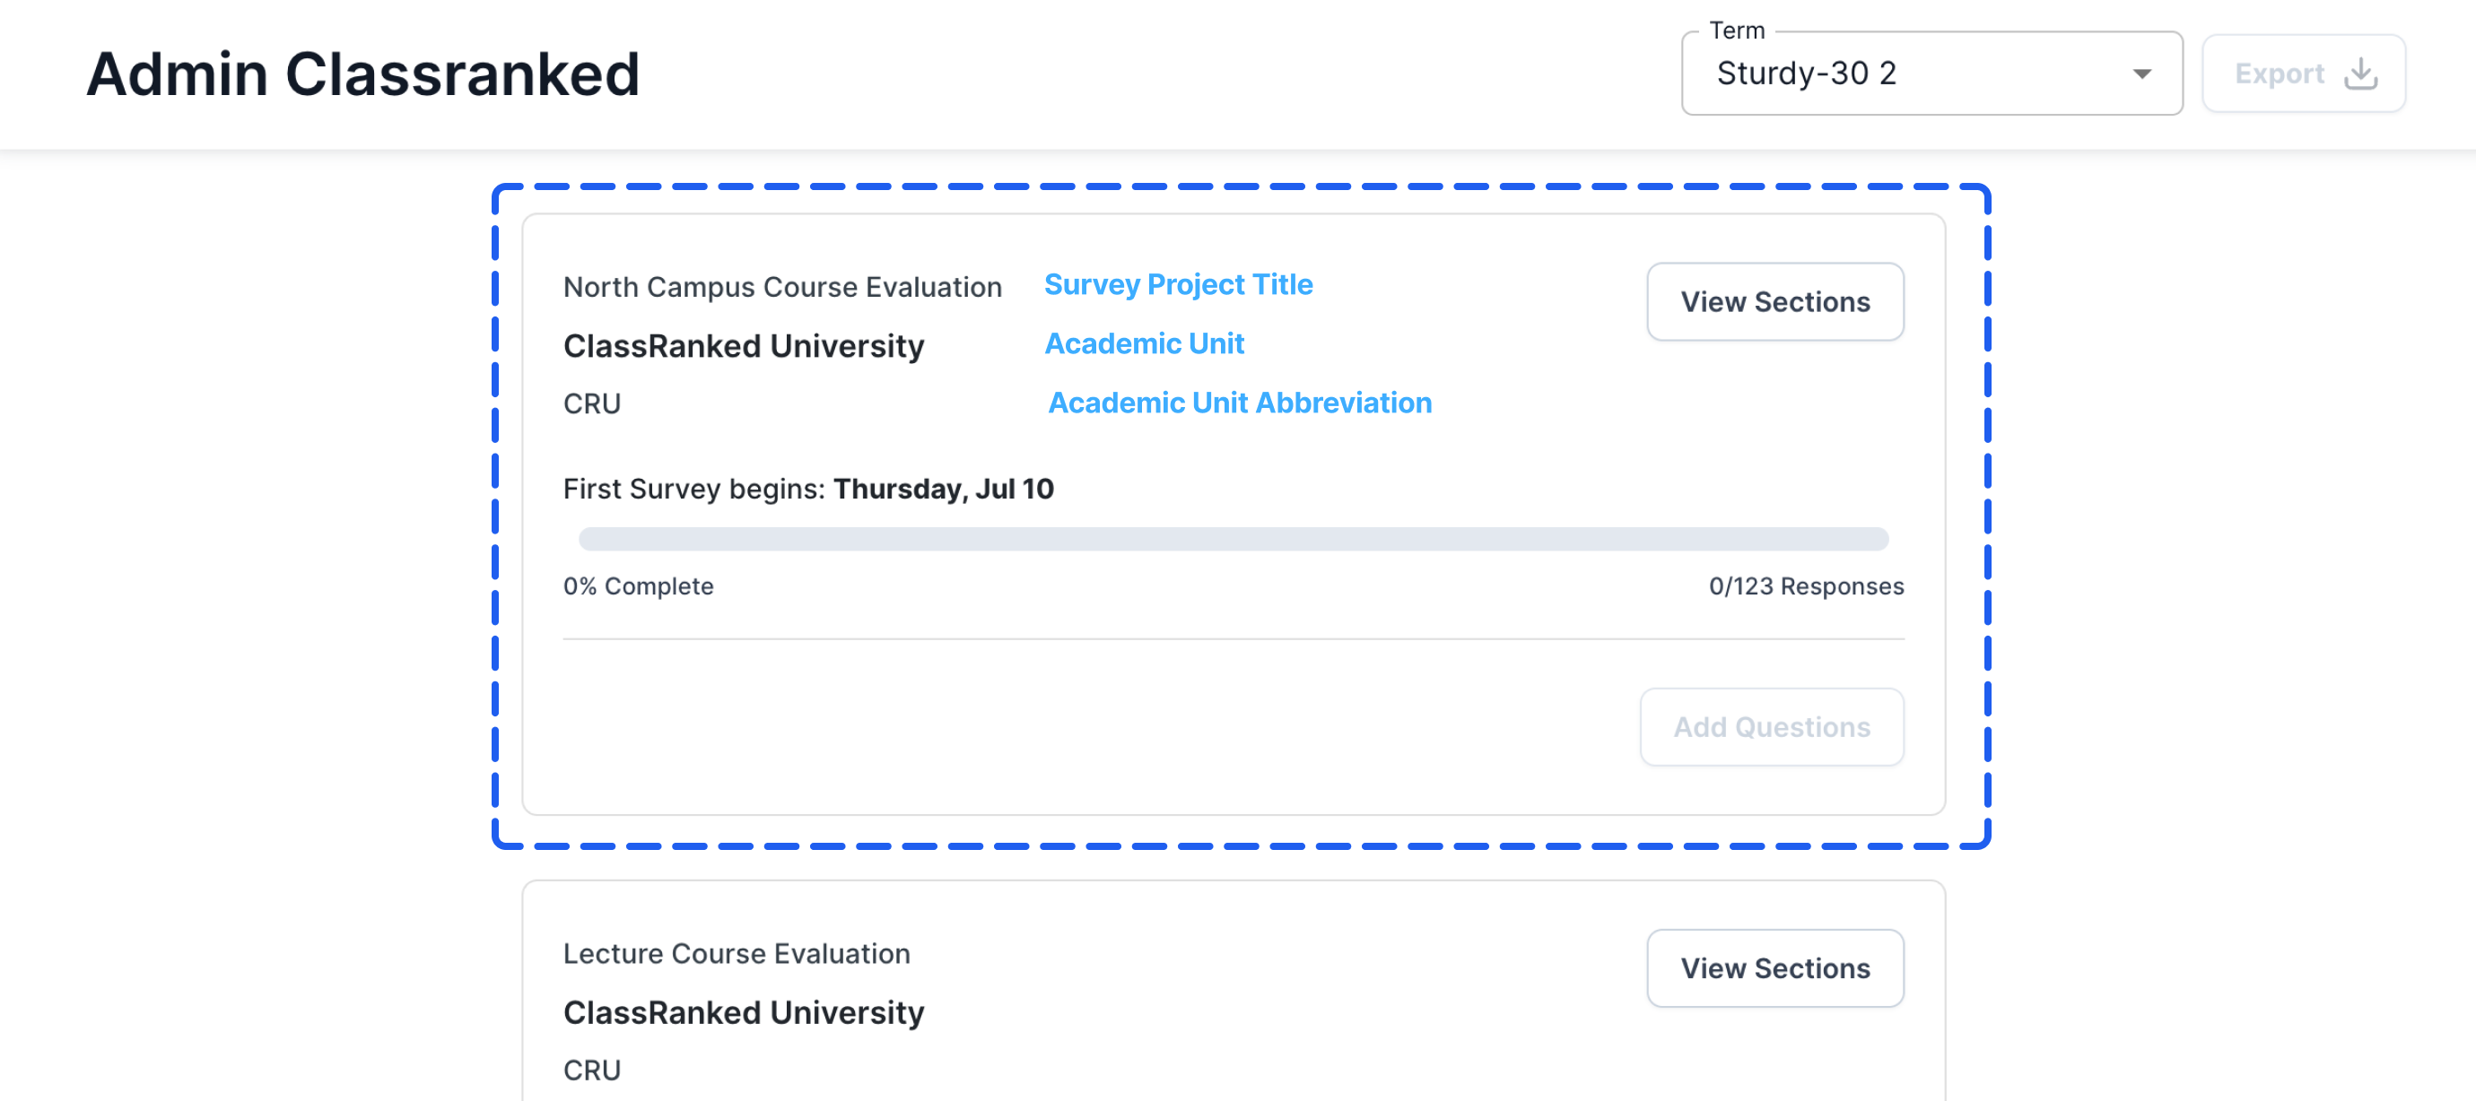Viewport: 2476px width, 1101px height.
Task: Click View Sections for Lecture Course Evaluation
Action: click(1774, 967)
